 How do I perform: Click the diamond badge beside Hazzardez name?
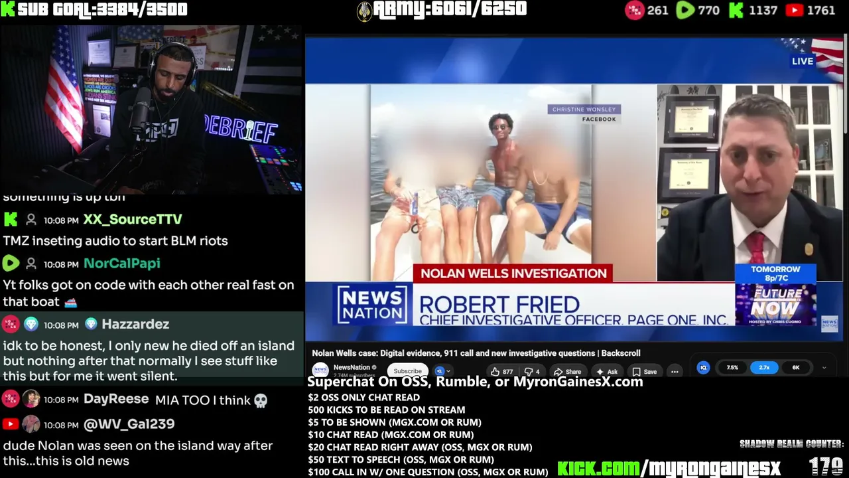(x=91, y=324)
